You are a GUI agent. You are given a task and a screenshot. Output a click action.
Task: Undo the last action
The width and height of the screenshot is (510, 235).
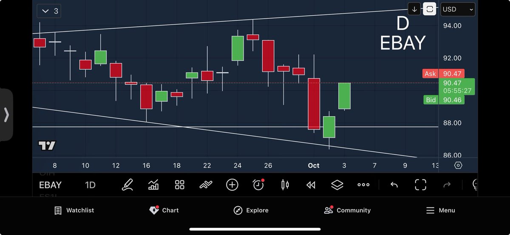pos(394,185)
